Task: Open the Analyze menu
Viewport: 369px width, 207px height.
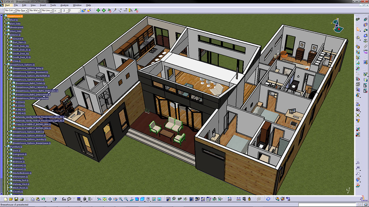Action: pos(64,5)
